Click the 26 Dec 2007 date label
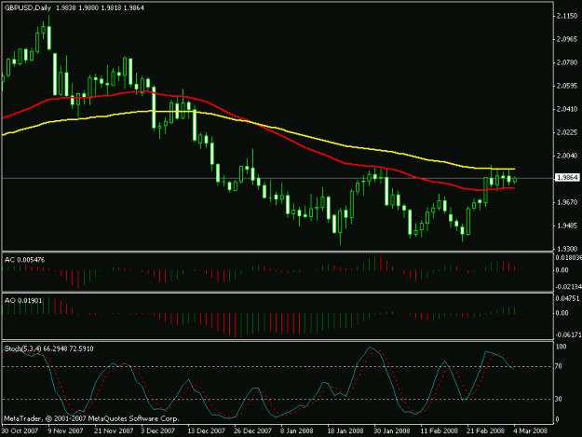The width and height of the screenshot is (582, 437). tap(252, 430)
